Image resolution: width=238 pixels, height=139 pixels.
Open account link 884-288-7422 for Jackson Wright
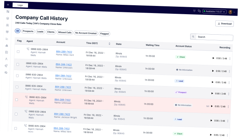(x=62, y=114)
